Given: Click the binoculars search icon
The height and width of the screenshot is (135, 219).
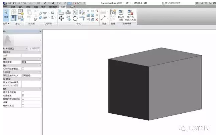Looking at the screenshot, I should point(197,3).
